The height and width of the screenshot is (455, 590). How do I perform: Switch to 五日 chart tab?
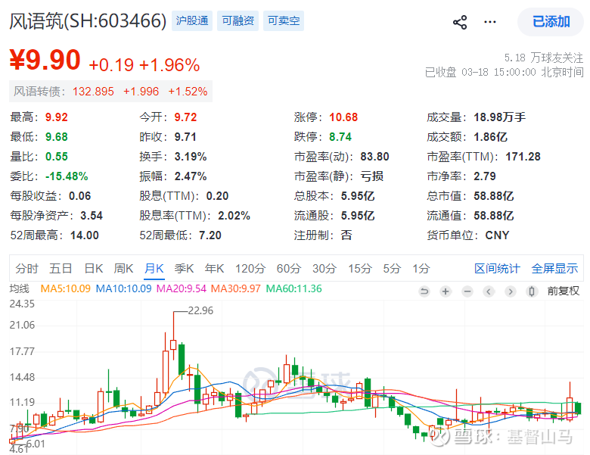tap(61, 269)
